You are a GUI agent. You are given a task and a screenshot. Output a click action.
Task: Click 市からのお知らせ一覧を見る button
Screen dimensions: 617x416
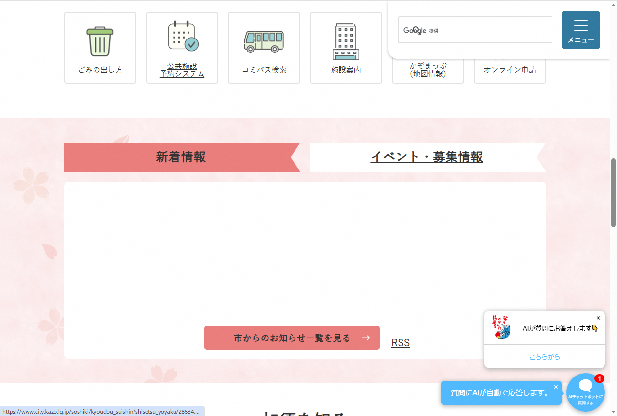[292, 338]
